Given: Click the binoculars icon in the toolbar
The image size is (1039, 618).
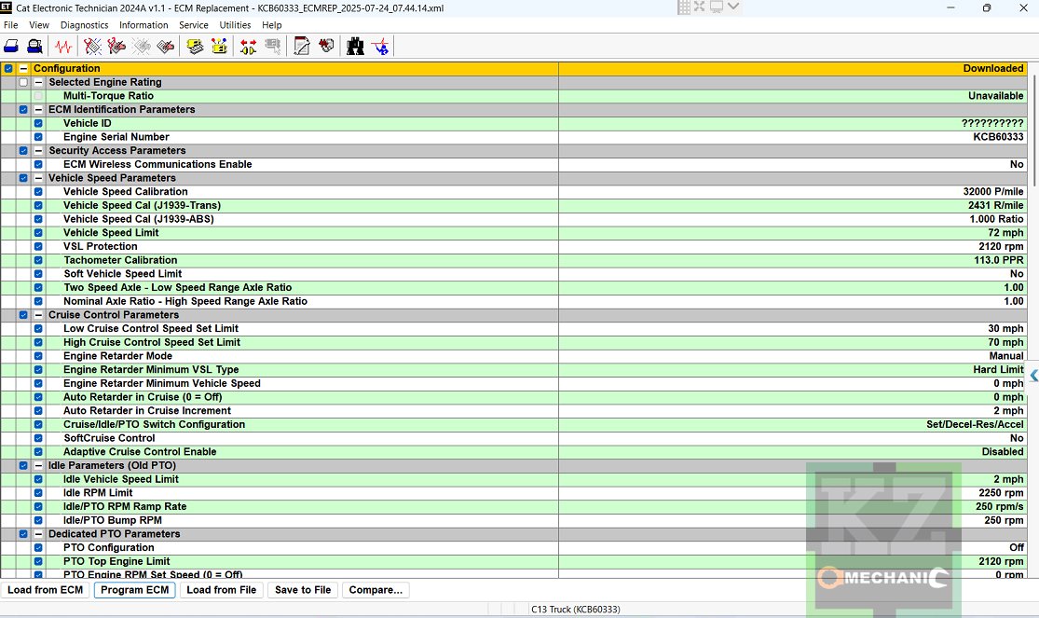Looking at the screenshot, I should click(x=355, y=46).
